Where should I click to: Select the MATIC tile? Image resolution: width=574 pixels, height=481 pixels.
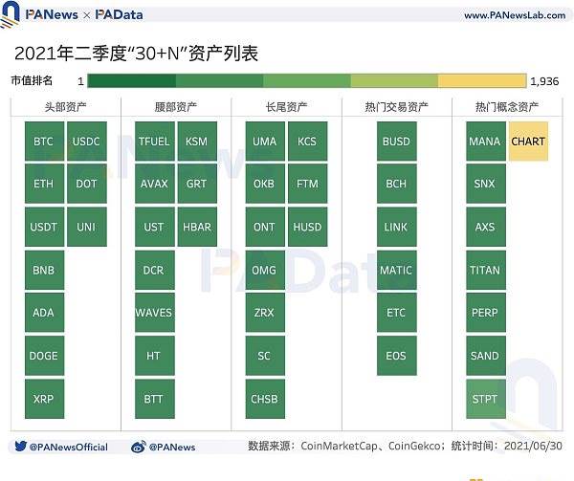397,270
